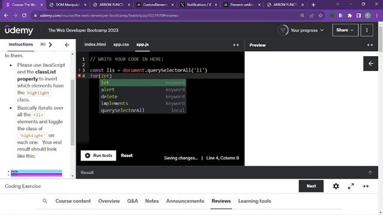Reload the Udemy page

tap(24, 16)
